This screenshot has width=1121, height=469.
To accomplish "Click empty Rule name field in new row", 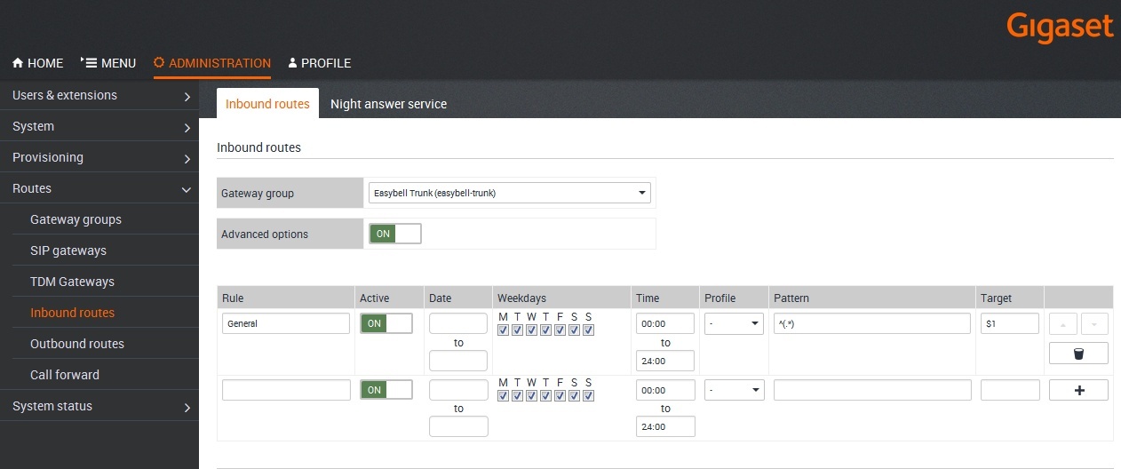I will point(286,390).
